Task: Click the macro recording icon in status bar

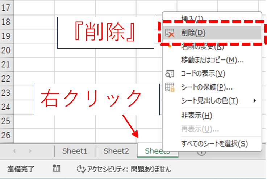Action: coord(56,168)
